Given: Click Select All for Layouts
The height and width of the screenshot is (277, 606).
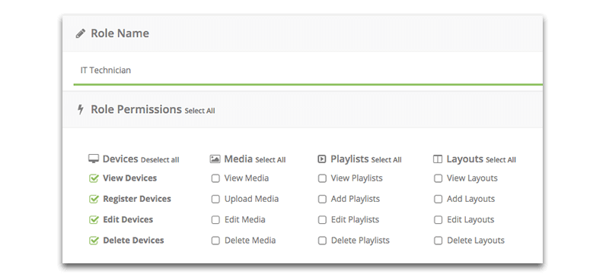Looking at the screenshot, I should [501, 160].
